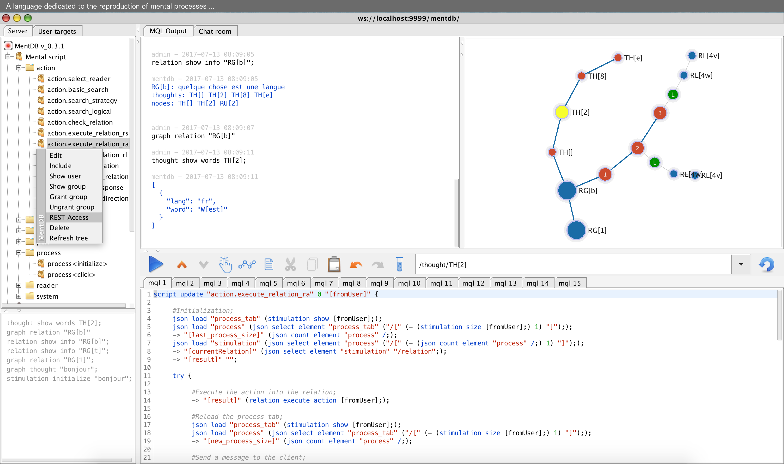Expand the system folder
The image size is (784, 464).
coord(19,296)
